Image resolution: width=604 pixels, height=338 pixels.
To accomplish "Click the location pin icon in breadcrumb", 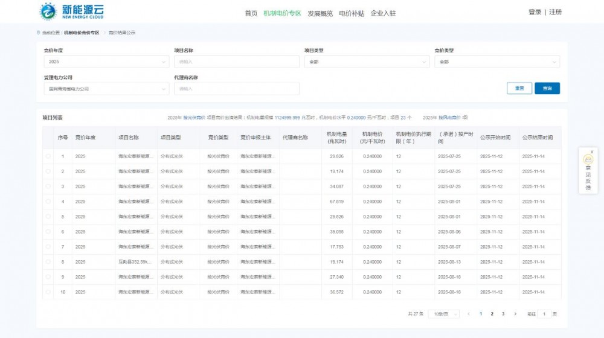I will coord(38,33).
